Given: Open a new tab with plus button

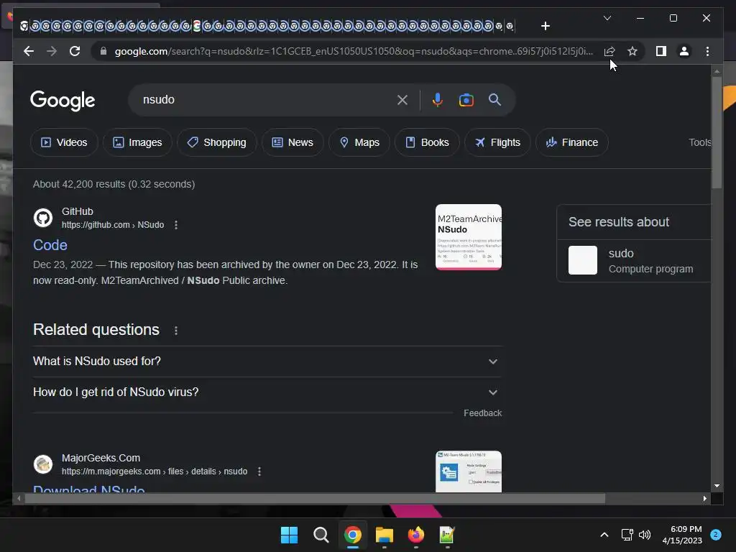Looking at the screenshot, I should (x=545, y=26).
